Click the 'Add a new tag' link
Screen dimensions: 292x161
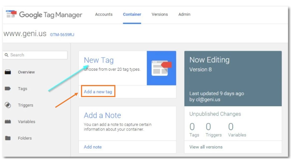tap(98, 92)
